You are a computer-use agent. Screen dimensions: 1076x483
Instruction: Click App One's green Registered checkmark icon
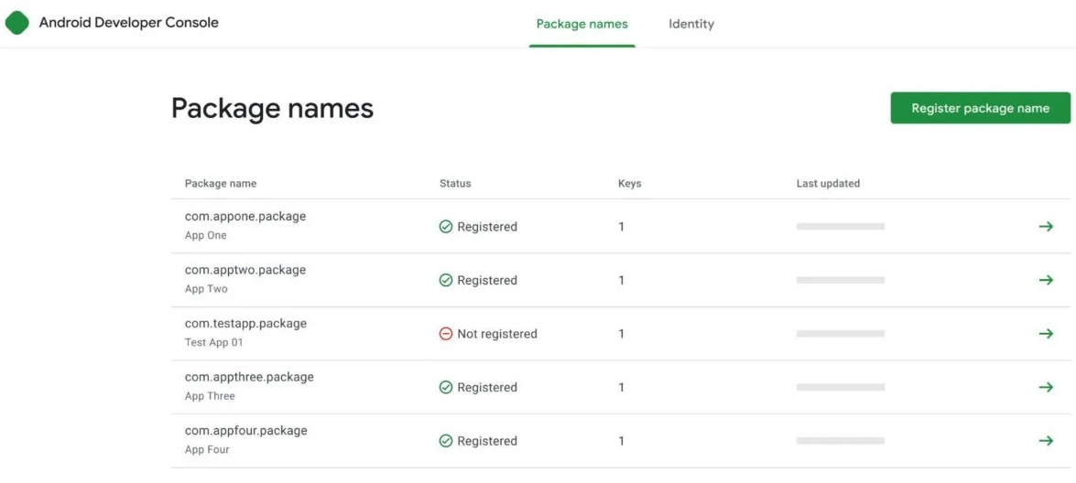tap(446, 227)
